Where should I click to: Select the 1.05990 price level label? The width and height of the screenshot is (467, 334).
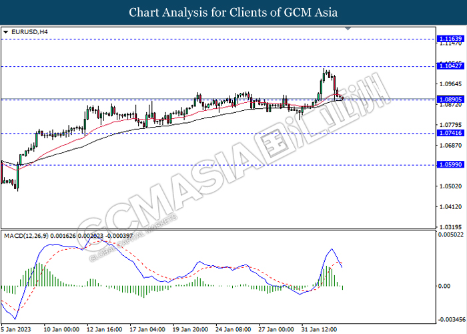(x=450, y=164)
